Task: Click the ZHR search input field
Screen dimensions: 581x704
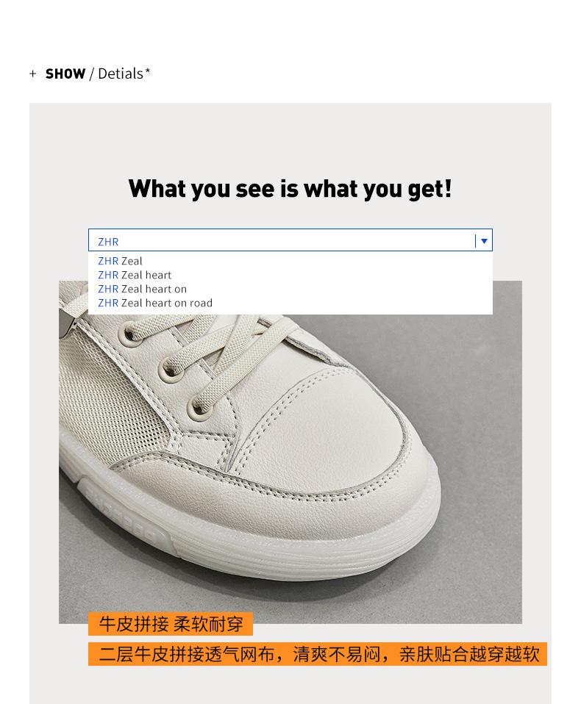Action: (290, 240)
